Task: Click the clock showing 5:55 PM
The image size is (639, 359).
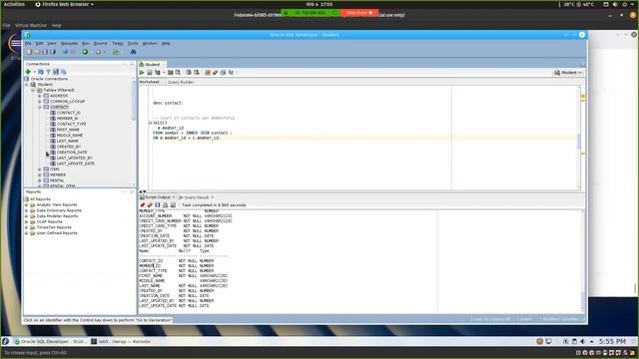Action: [612, 341]
